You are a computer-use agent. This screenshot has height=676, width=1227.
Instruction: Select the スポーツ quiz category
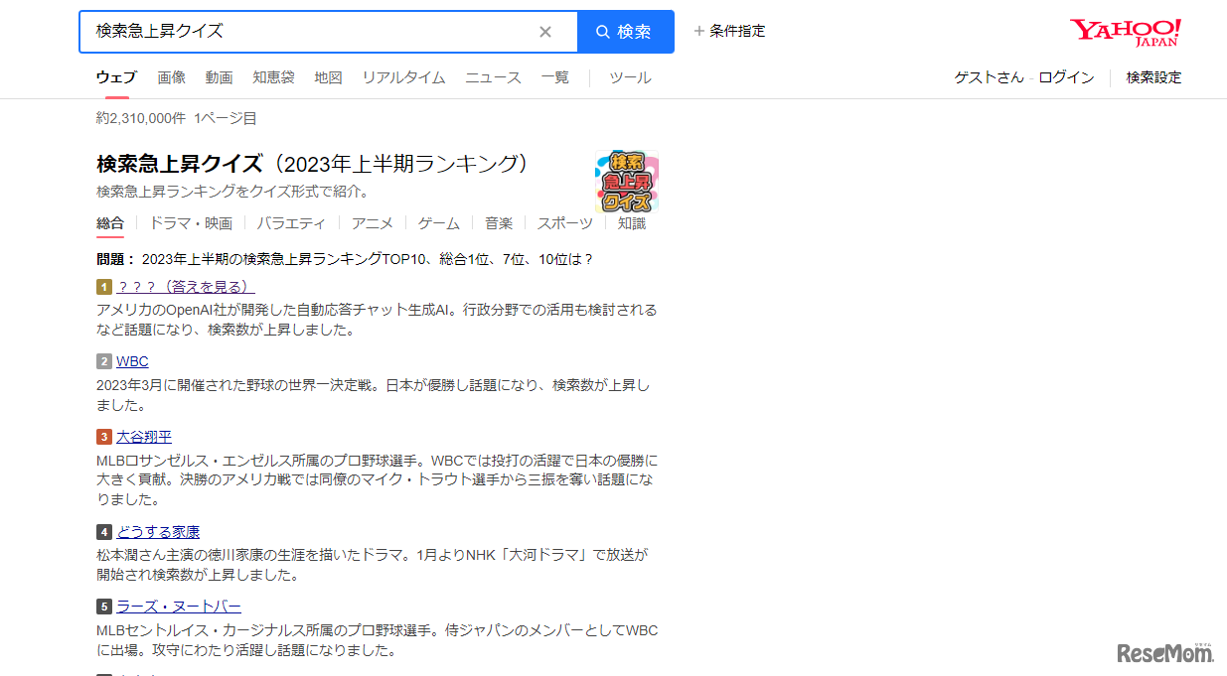[563, 222]
